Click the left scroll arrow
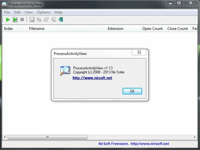 click(x=5, y=137)
